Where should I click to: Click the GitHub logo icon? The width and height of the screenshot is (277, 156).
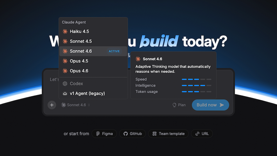(x=126, y=134)
